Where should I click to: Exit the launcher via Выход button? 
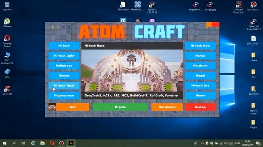click(200, 107)
